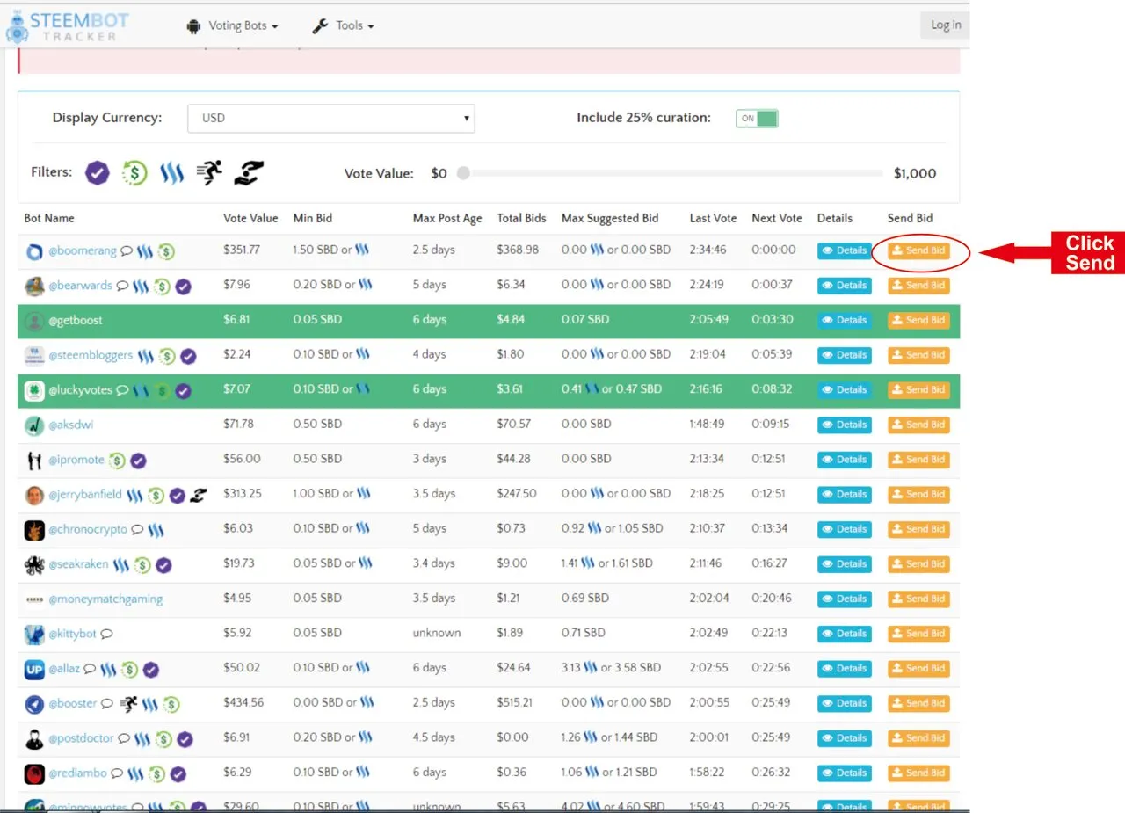Click the 2:34:46 last vote time
This screenshot has height=813, width=1125.
(708, 250)
